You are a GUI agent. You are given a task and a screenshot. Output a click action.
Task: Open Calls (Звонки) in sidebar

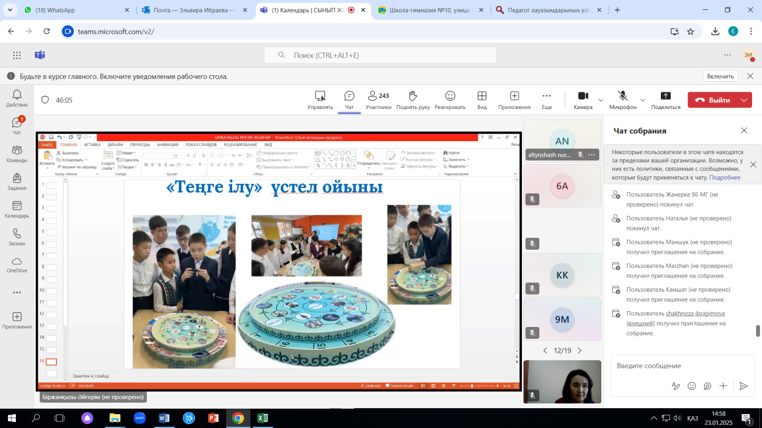[x=17, y=237]
